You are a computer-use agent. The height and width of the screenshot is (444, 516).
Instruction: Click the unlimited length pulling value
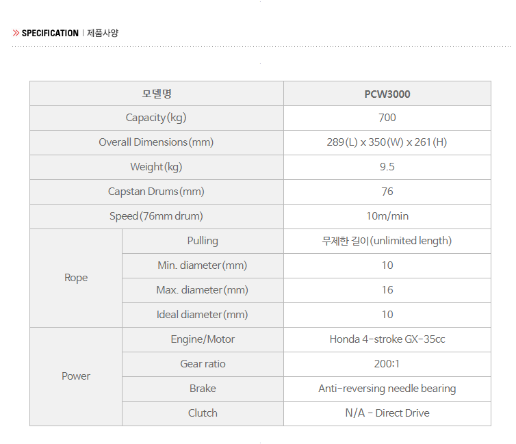[x=387, y=241]
